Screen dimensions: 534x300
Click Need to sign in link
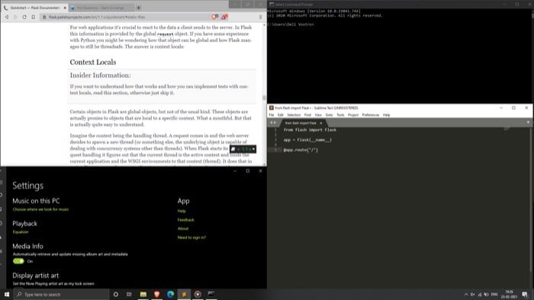pyautogui.click(x=191, y=237)
